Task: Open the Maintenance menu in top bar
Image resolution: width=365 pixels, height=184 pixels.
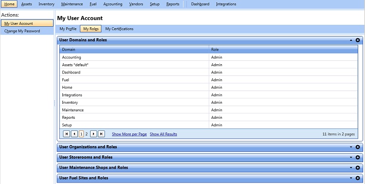Action: click(72, 4)
